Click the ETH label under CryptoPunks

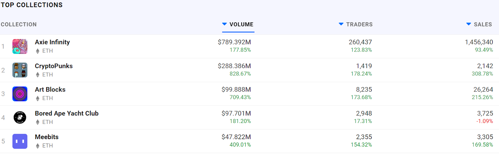point(47,75)
